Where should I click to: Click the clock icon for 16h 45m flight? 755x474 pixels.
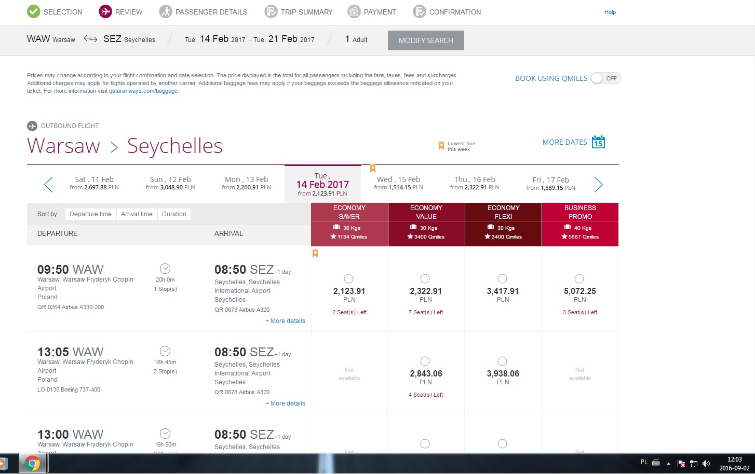165,351
